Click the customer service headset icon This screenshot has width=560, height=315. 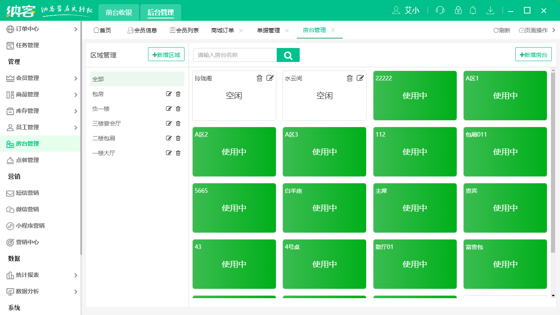click(440, 10)
